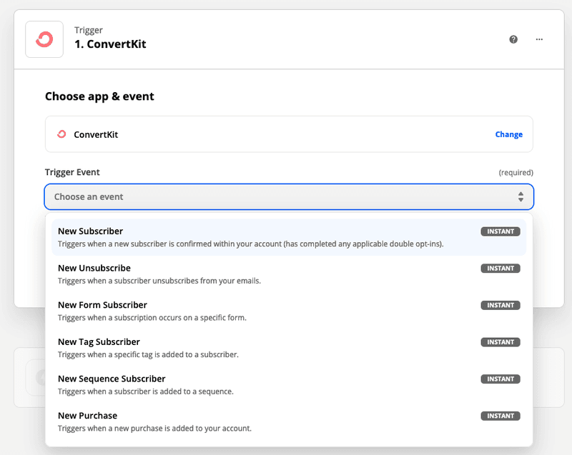Image resolution: width=572 pixels, height=455 pixels.
Task: Click the 'Trigger Event' field label
Action: coord(72,172)
